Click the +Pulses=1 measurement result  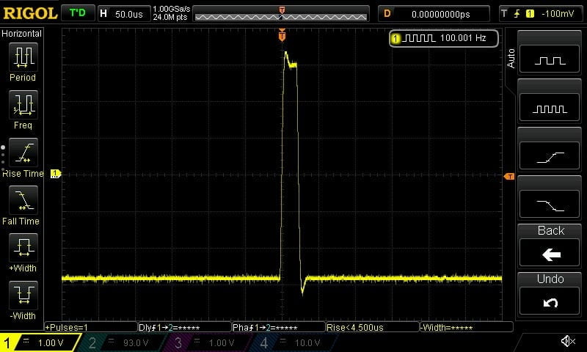[91, 327]
